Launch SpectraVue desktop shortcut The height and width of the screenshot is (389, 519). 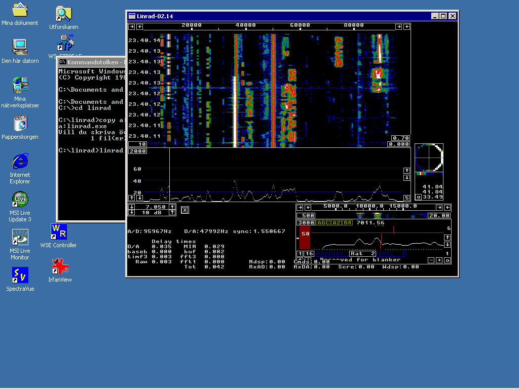pos(20,280)
